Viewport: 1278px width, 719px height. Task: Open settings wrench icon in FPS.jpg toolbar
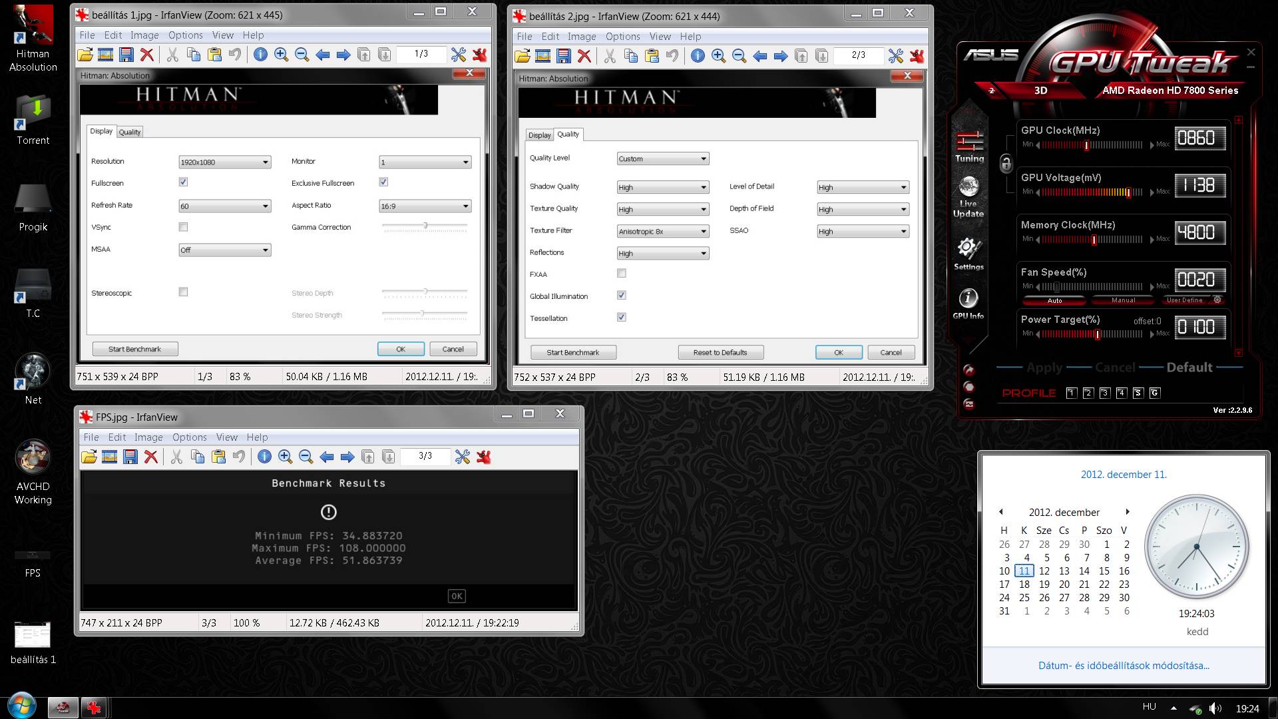coord(463,457)
